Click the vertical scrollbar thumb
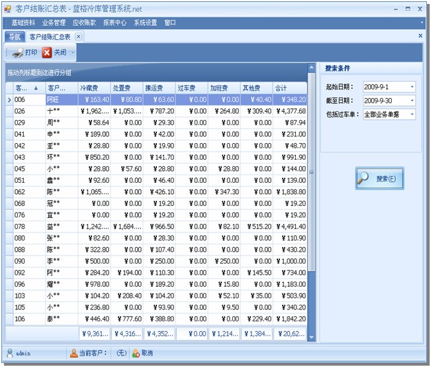Screen dimensions: 431x367 (x=311, y=172)
